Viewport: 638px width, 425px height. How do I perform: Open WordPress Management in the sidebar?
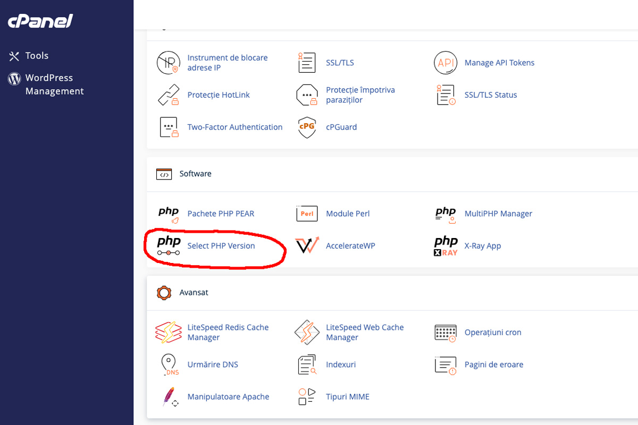coord(54,84)
